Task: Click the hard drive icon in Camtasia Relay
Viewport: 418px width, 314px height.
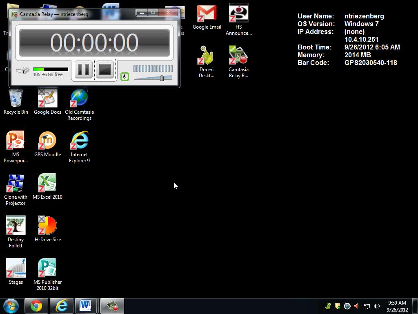Action: coord(23,70)
